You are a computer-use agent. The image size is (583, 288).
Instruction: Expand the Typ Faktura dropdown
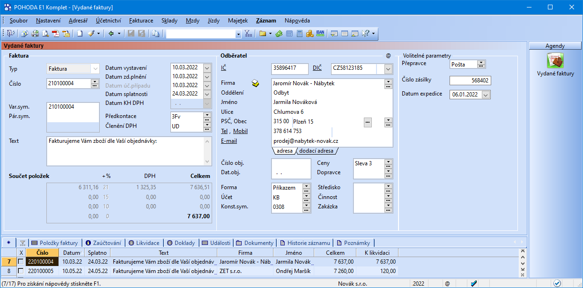click(x=96, y=69)
